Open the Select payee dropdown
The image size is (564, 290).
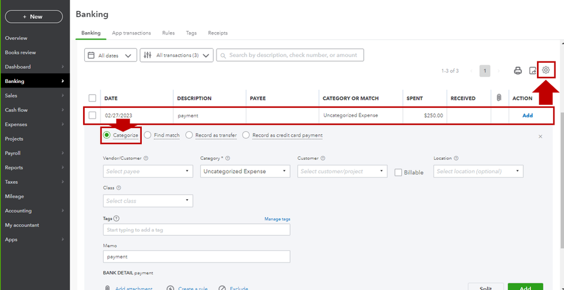148,172
